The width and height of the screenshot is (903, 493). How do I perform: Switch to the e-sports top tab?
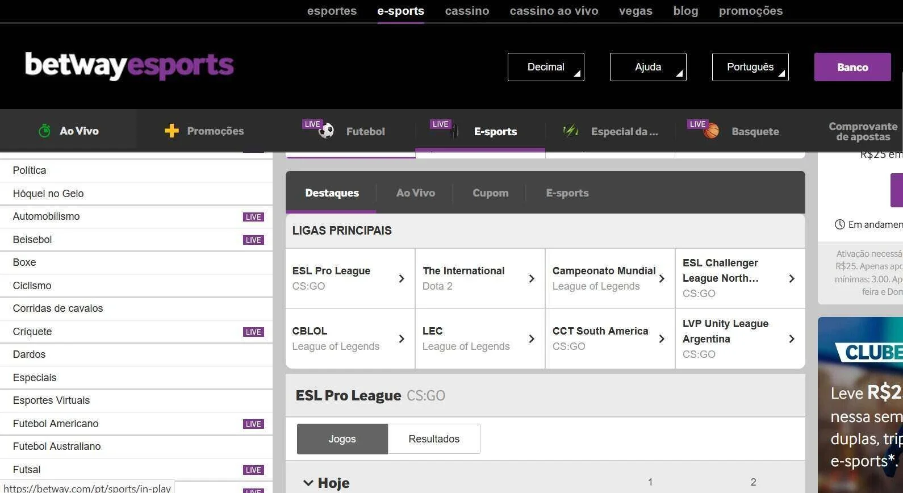[x=400, y=11]
